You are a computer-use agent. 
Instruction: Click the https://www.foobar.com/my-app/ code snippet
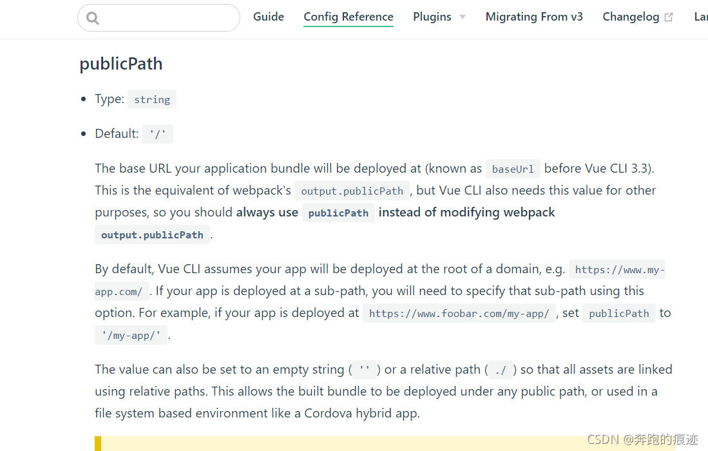point(459,313)
